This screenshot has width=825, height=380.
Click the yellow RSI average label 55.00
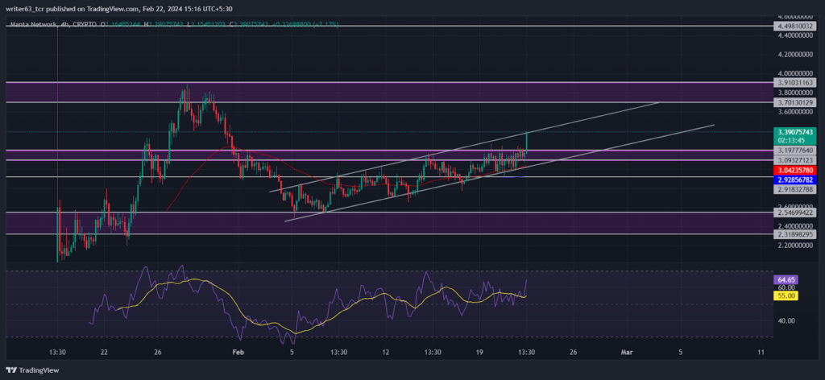786,296
